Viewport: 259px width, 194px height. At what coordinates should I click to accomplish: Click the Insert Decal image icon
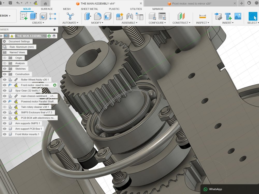[238, 16]
